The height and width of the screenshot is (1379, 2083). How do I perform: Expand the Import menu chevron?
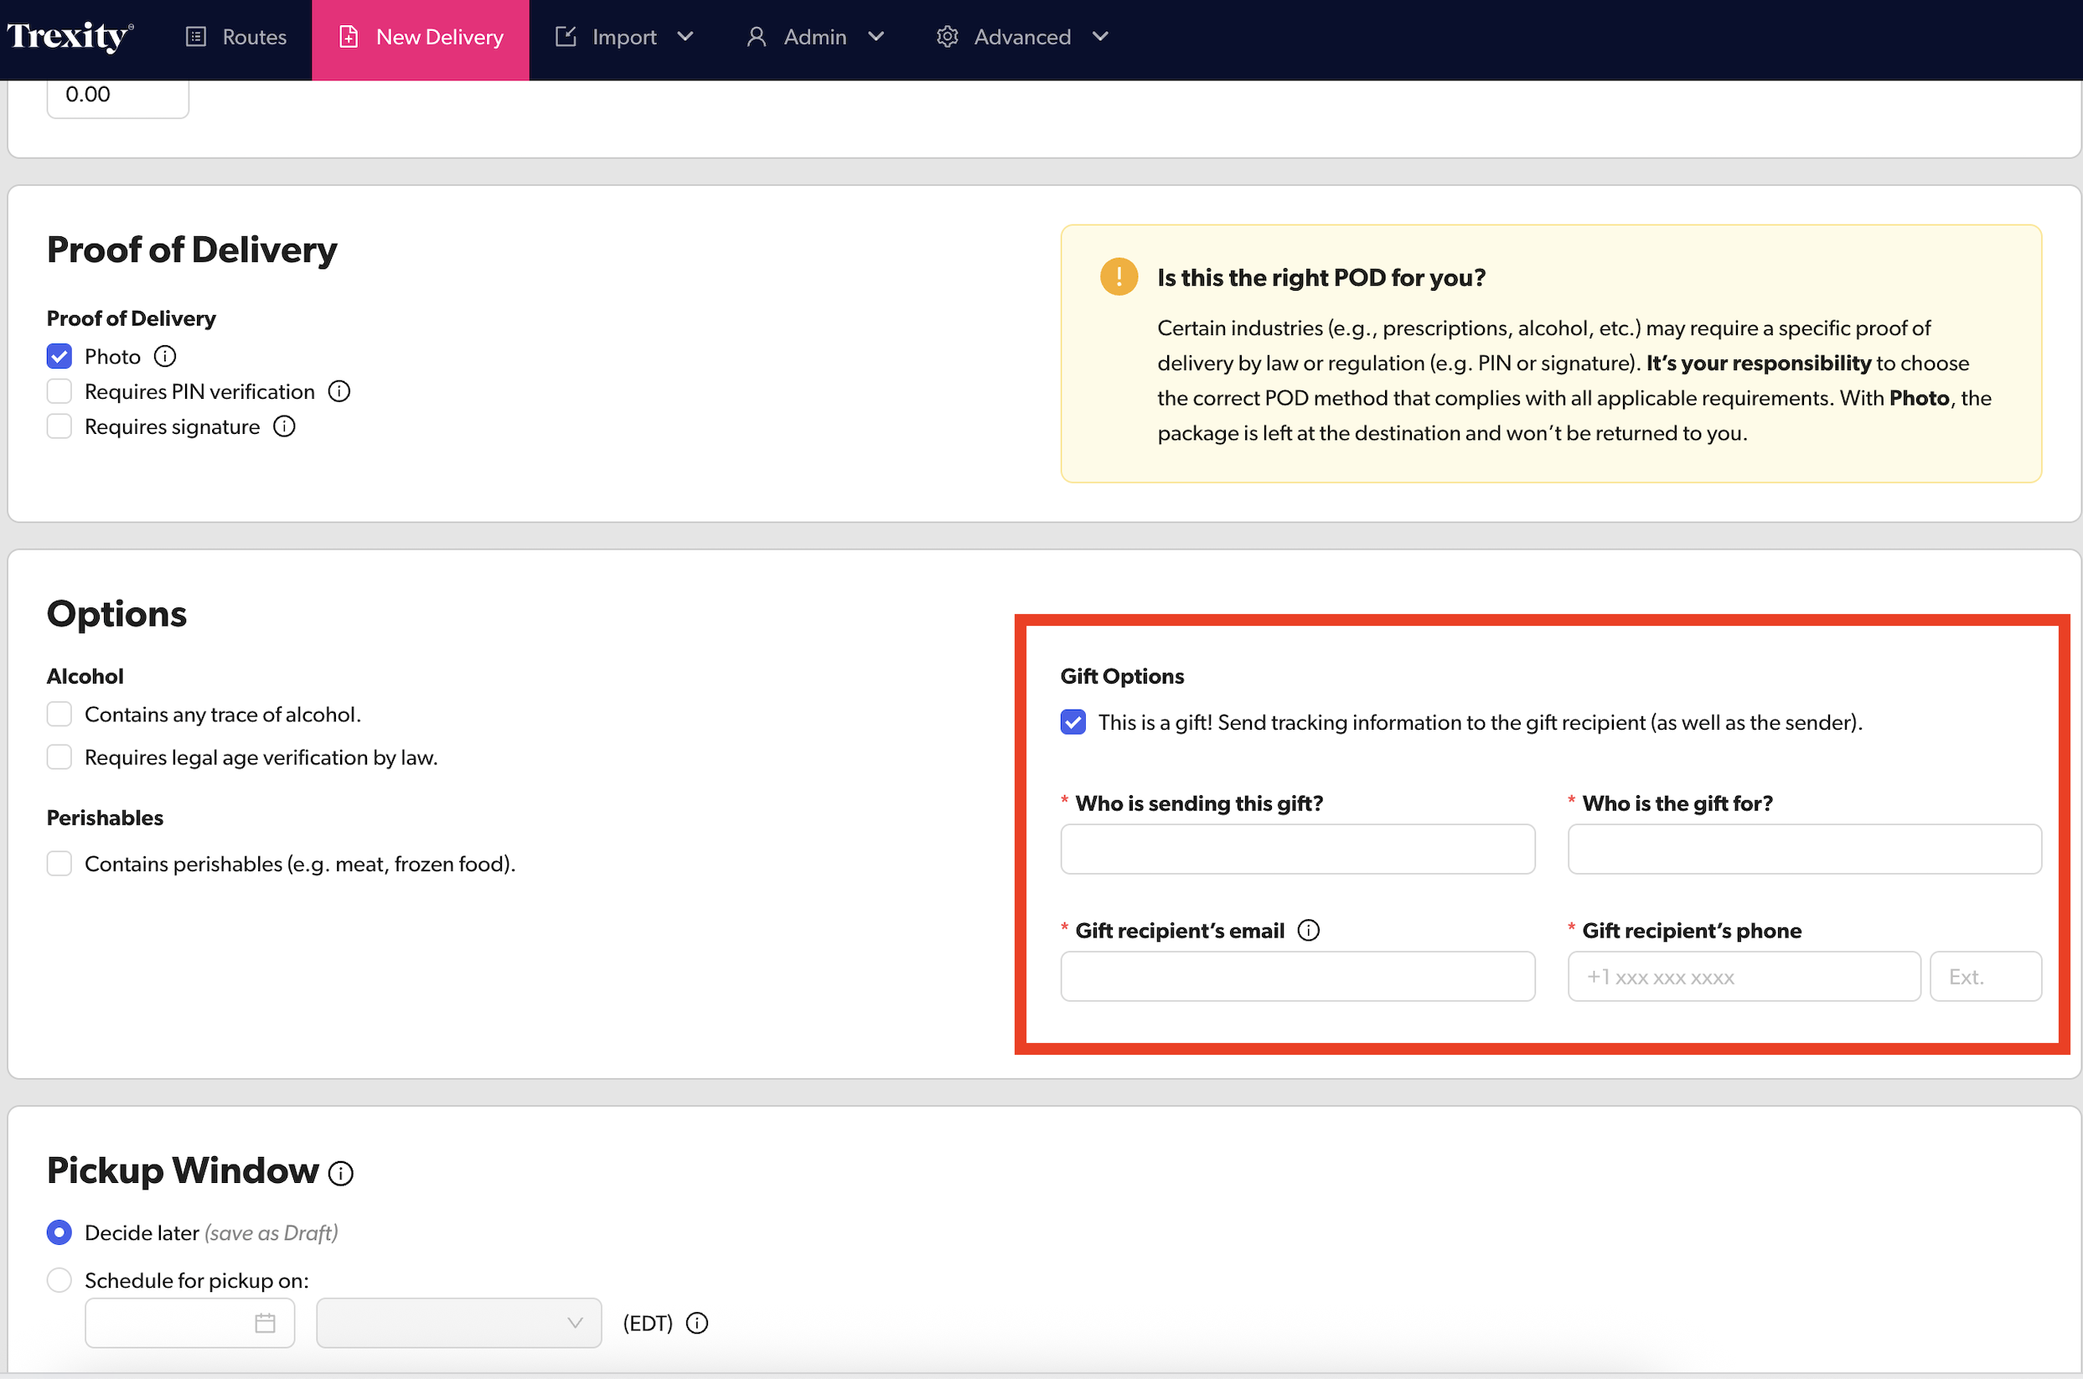coord(685,37)
